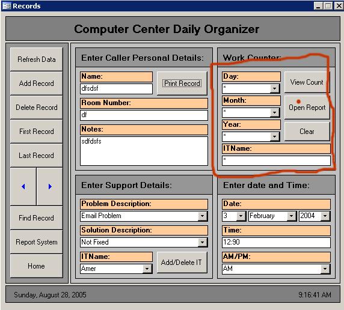Go to next record with right arrow
This screenshot has height=310, width=344.
tap(50, 187)
